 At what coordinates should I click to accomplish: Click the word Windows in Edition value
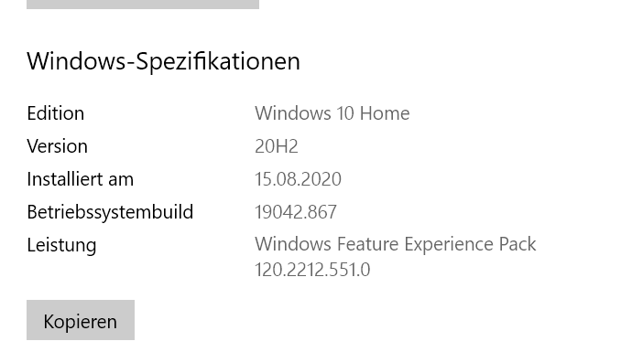(x=293, y=113)
